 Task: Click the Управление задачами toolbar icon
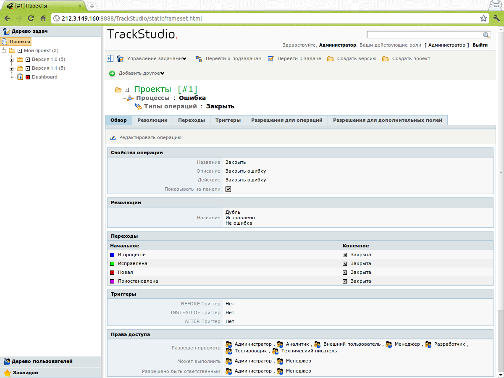click(121, 58)
